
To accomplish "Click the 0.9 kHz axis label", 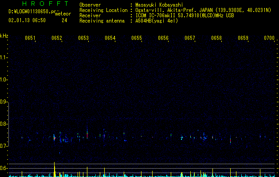I will [x=4, y=102].
